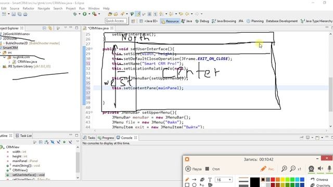333x187 pixels.
Task: Select the eraser drawing tool
Action: [202, 180]
